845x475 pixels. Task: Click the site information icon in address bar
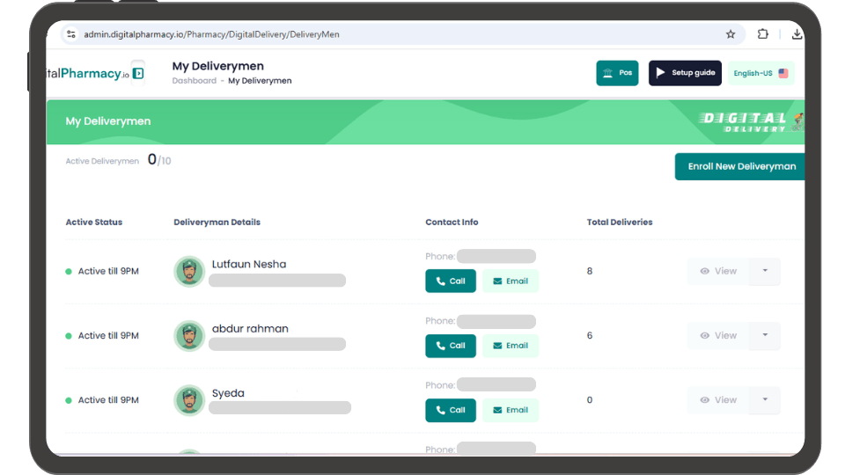(x=71, y=34)
